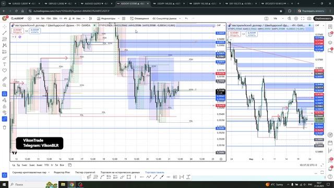The height and width of the screenshot is (188, 334).
Task: Open the Pine Editor tab
Action: pyautogui.click(x=62, y=172)
